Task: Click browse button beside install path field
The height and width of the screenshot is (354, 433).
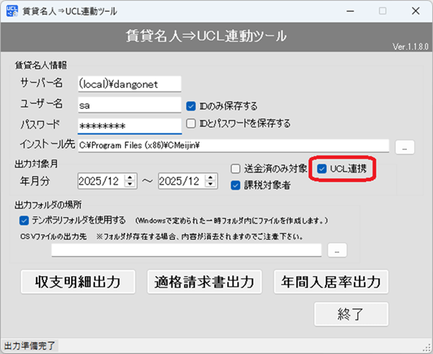Action: tap(405, 146)
